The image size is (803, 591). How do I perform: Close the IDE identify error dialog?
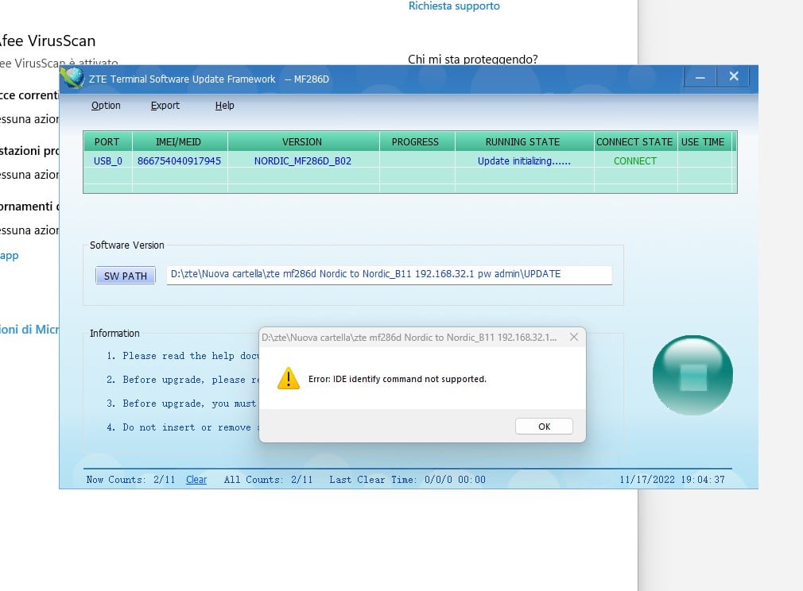pyautogui.click(x=573, y=337)
